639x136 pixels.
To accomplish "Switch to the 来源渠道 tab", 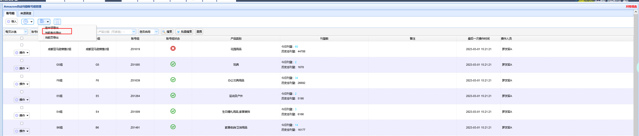I will click(26, 13).
